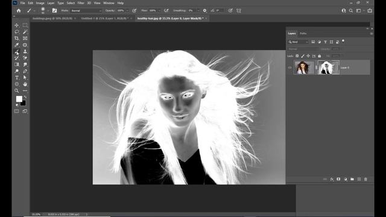Image resolution: width=386 pixels, height=217 pixels.
Task: Select the Rectangular Marquee tool
Action: point(25,25)
